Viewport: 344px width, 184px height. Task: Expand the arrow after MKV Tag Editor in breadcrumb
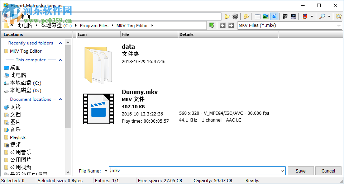click(x=152, y=26)
